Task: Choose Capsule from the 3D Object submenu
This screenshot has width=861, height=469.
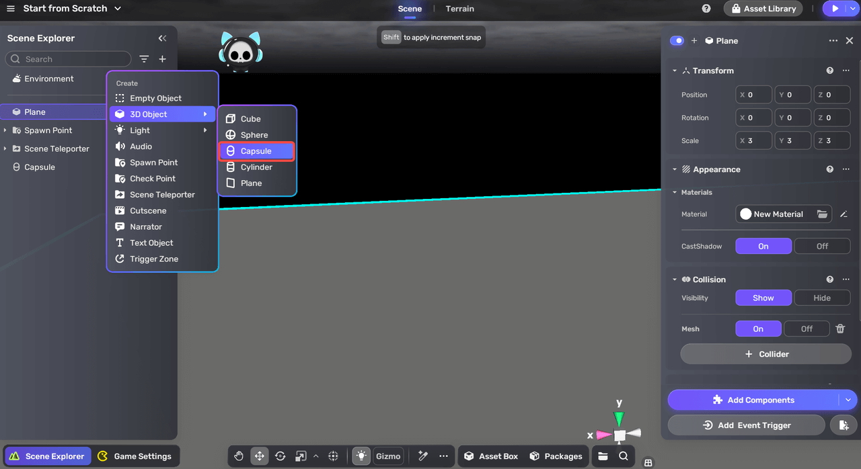Action: [x=256, y=151]
